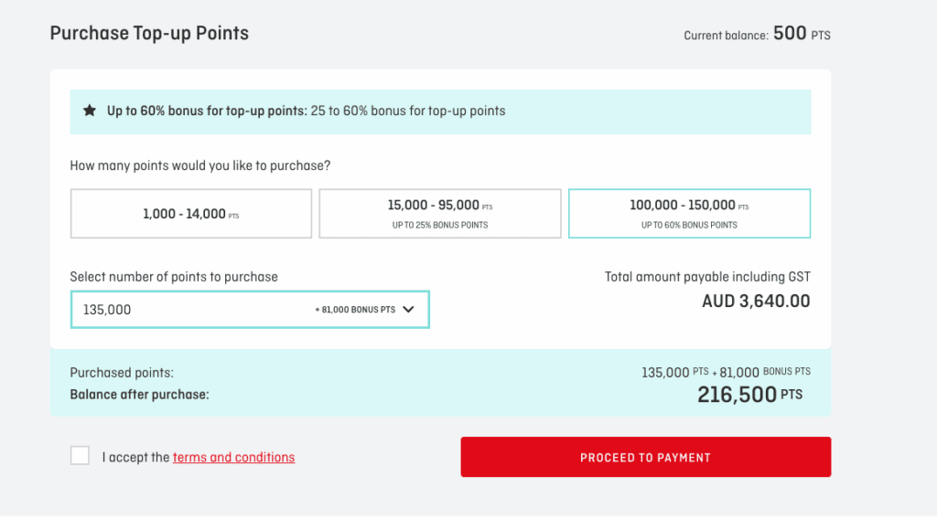Expand the dropdown chevron arrow
The width and height of the screenshot is (937, 519).
(408, 309)
